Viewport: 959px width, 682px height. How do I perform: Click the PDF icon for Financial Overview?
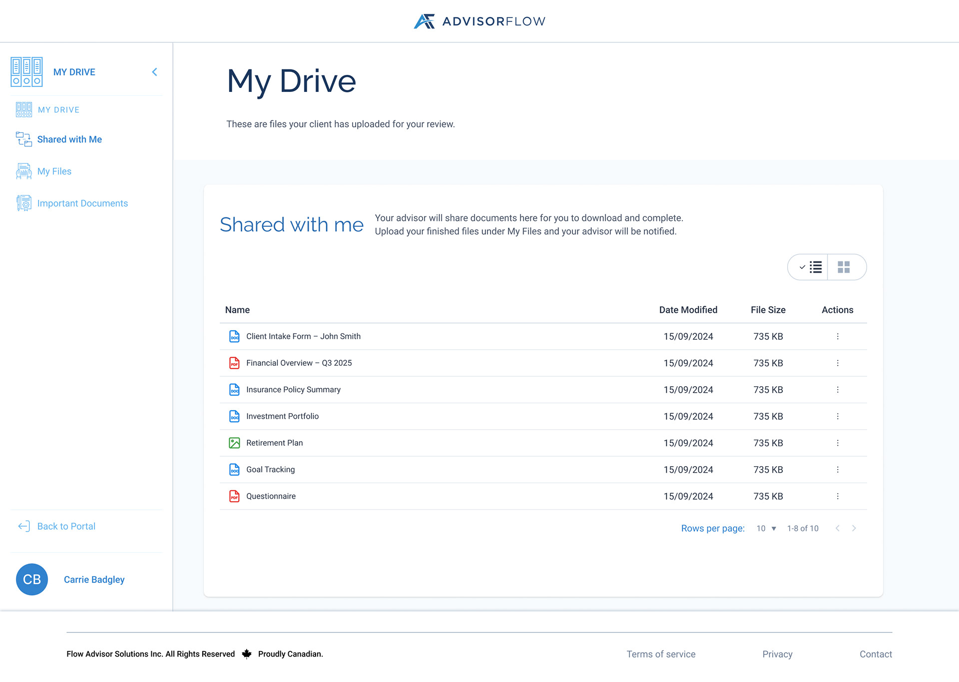[x=234, y=363]
